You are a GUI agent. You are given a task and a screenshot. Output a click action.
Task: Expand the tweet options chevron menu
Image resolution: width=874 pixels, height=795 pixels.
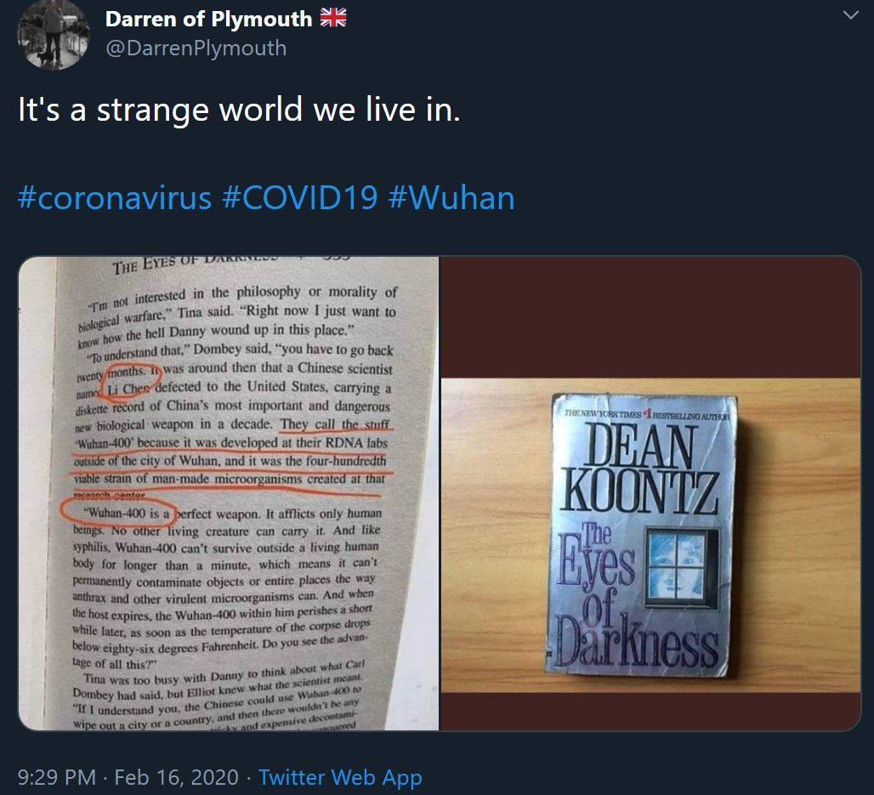tap(850, 15)
